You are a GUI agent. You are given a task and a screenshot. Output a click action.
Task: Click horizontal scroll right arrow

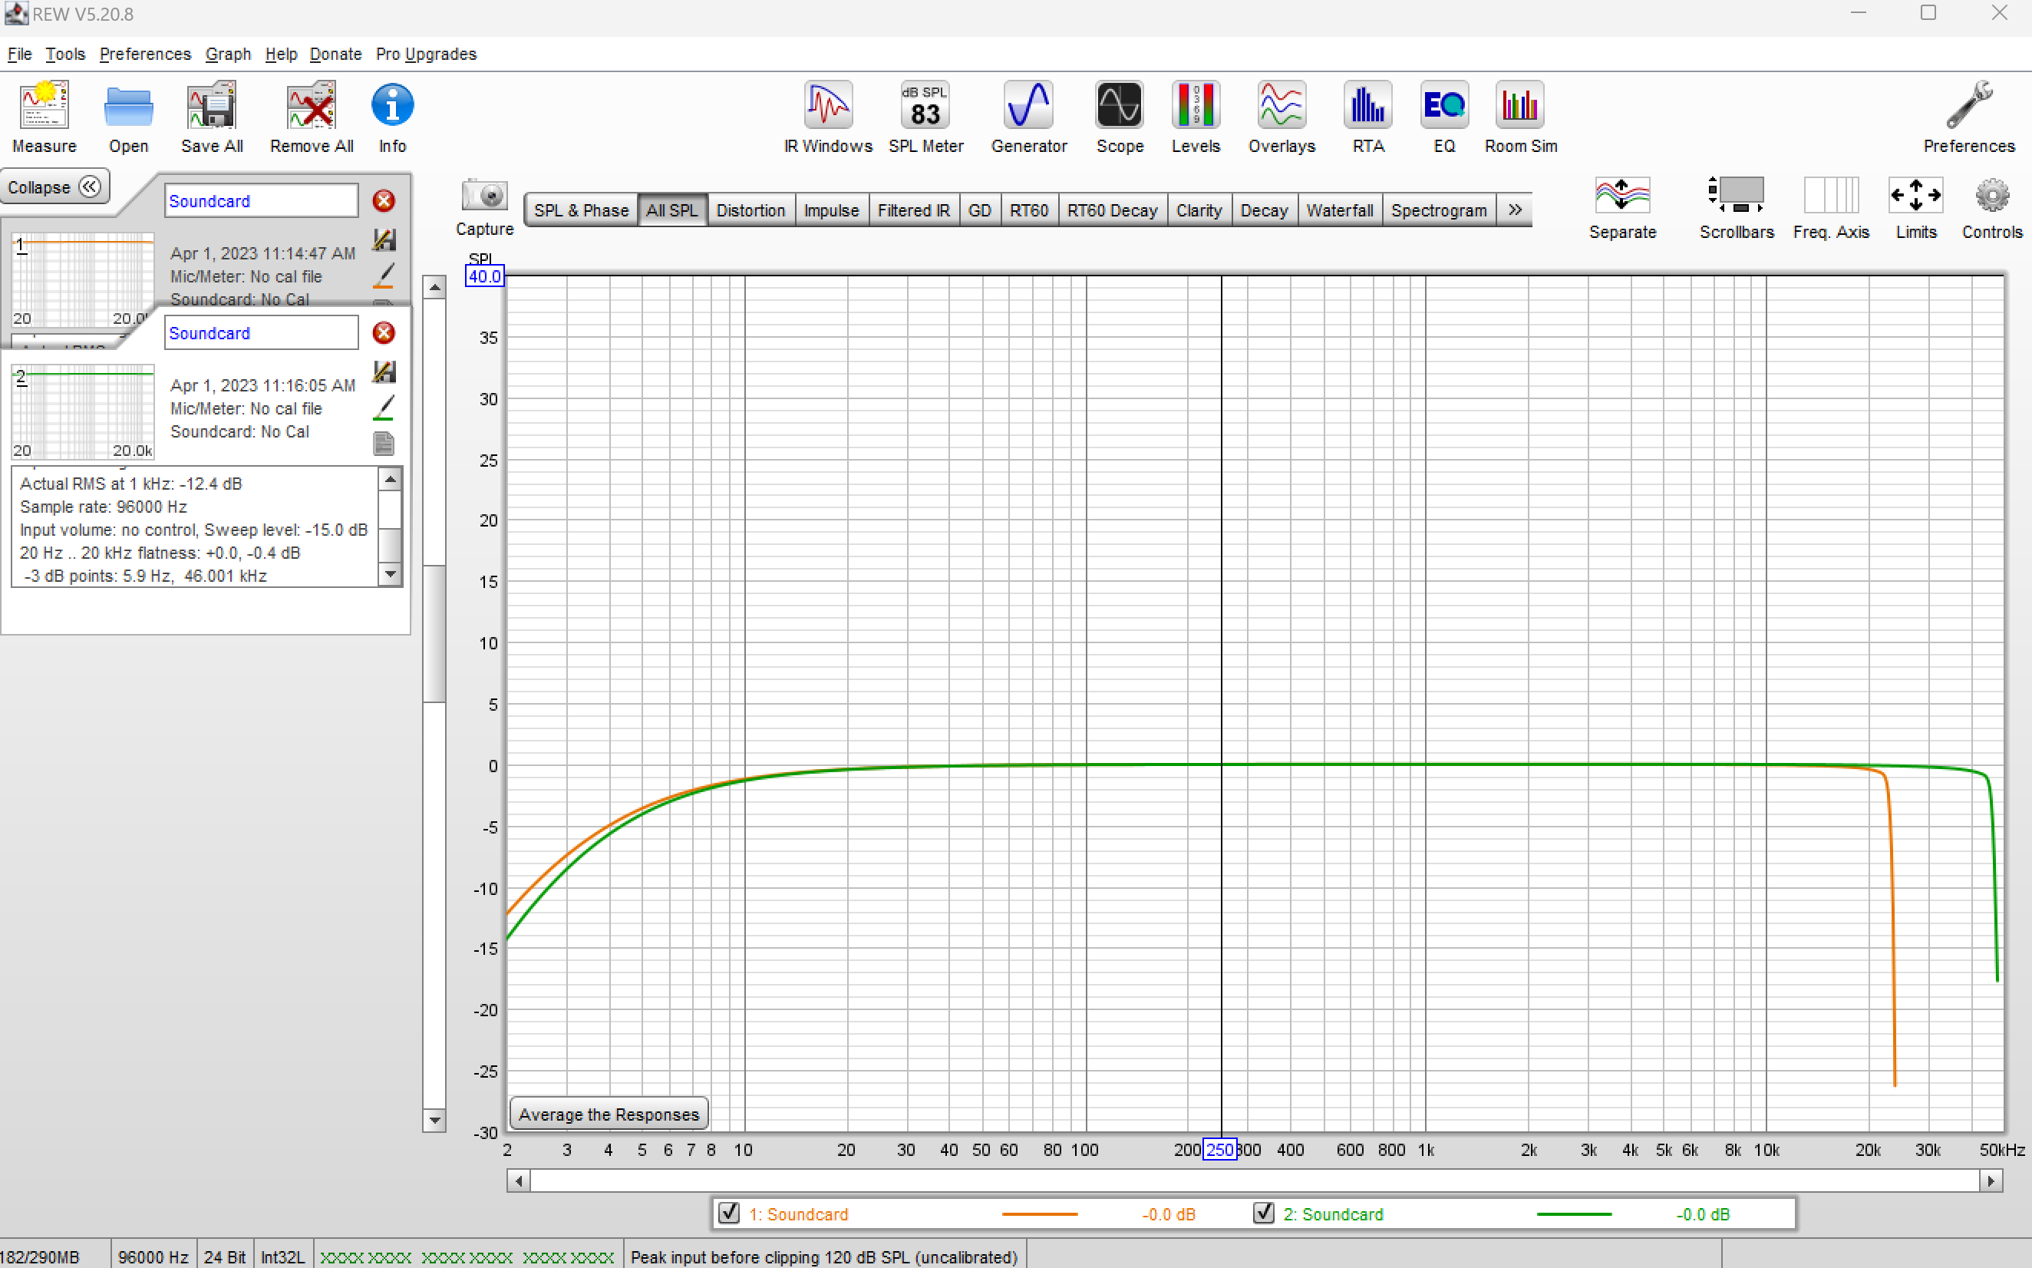pos(1992,1180)
